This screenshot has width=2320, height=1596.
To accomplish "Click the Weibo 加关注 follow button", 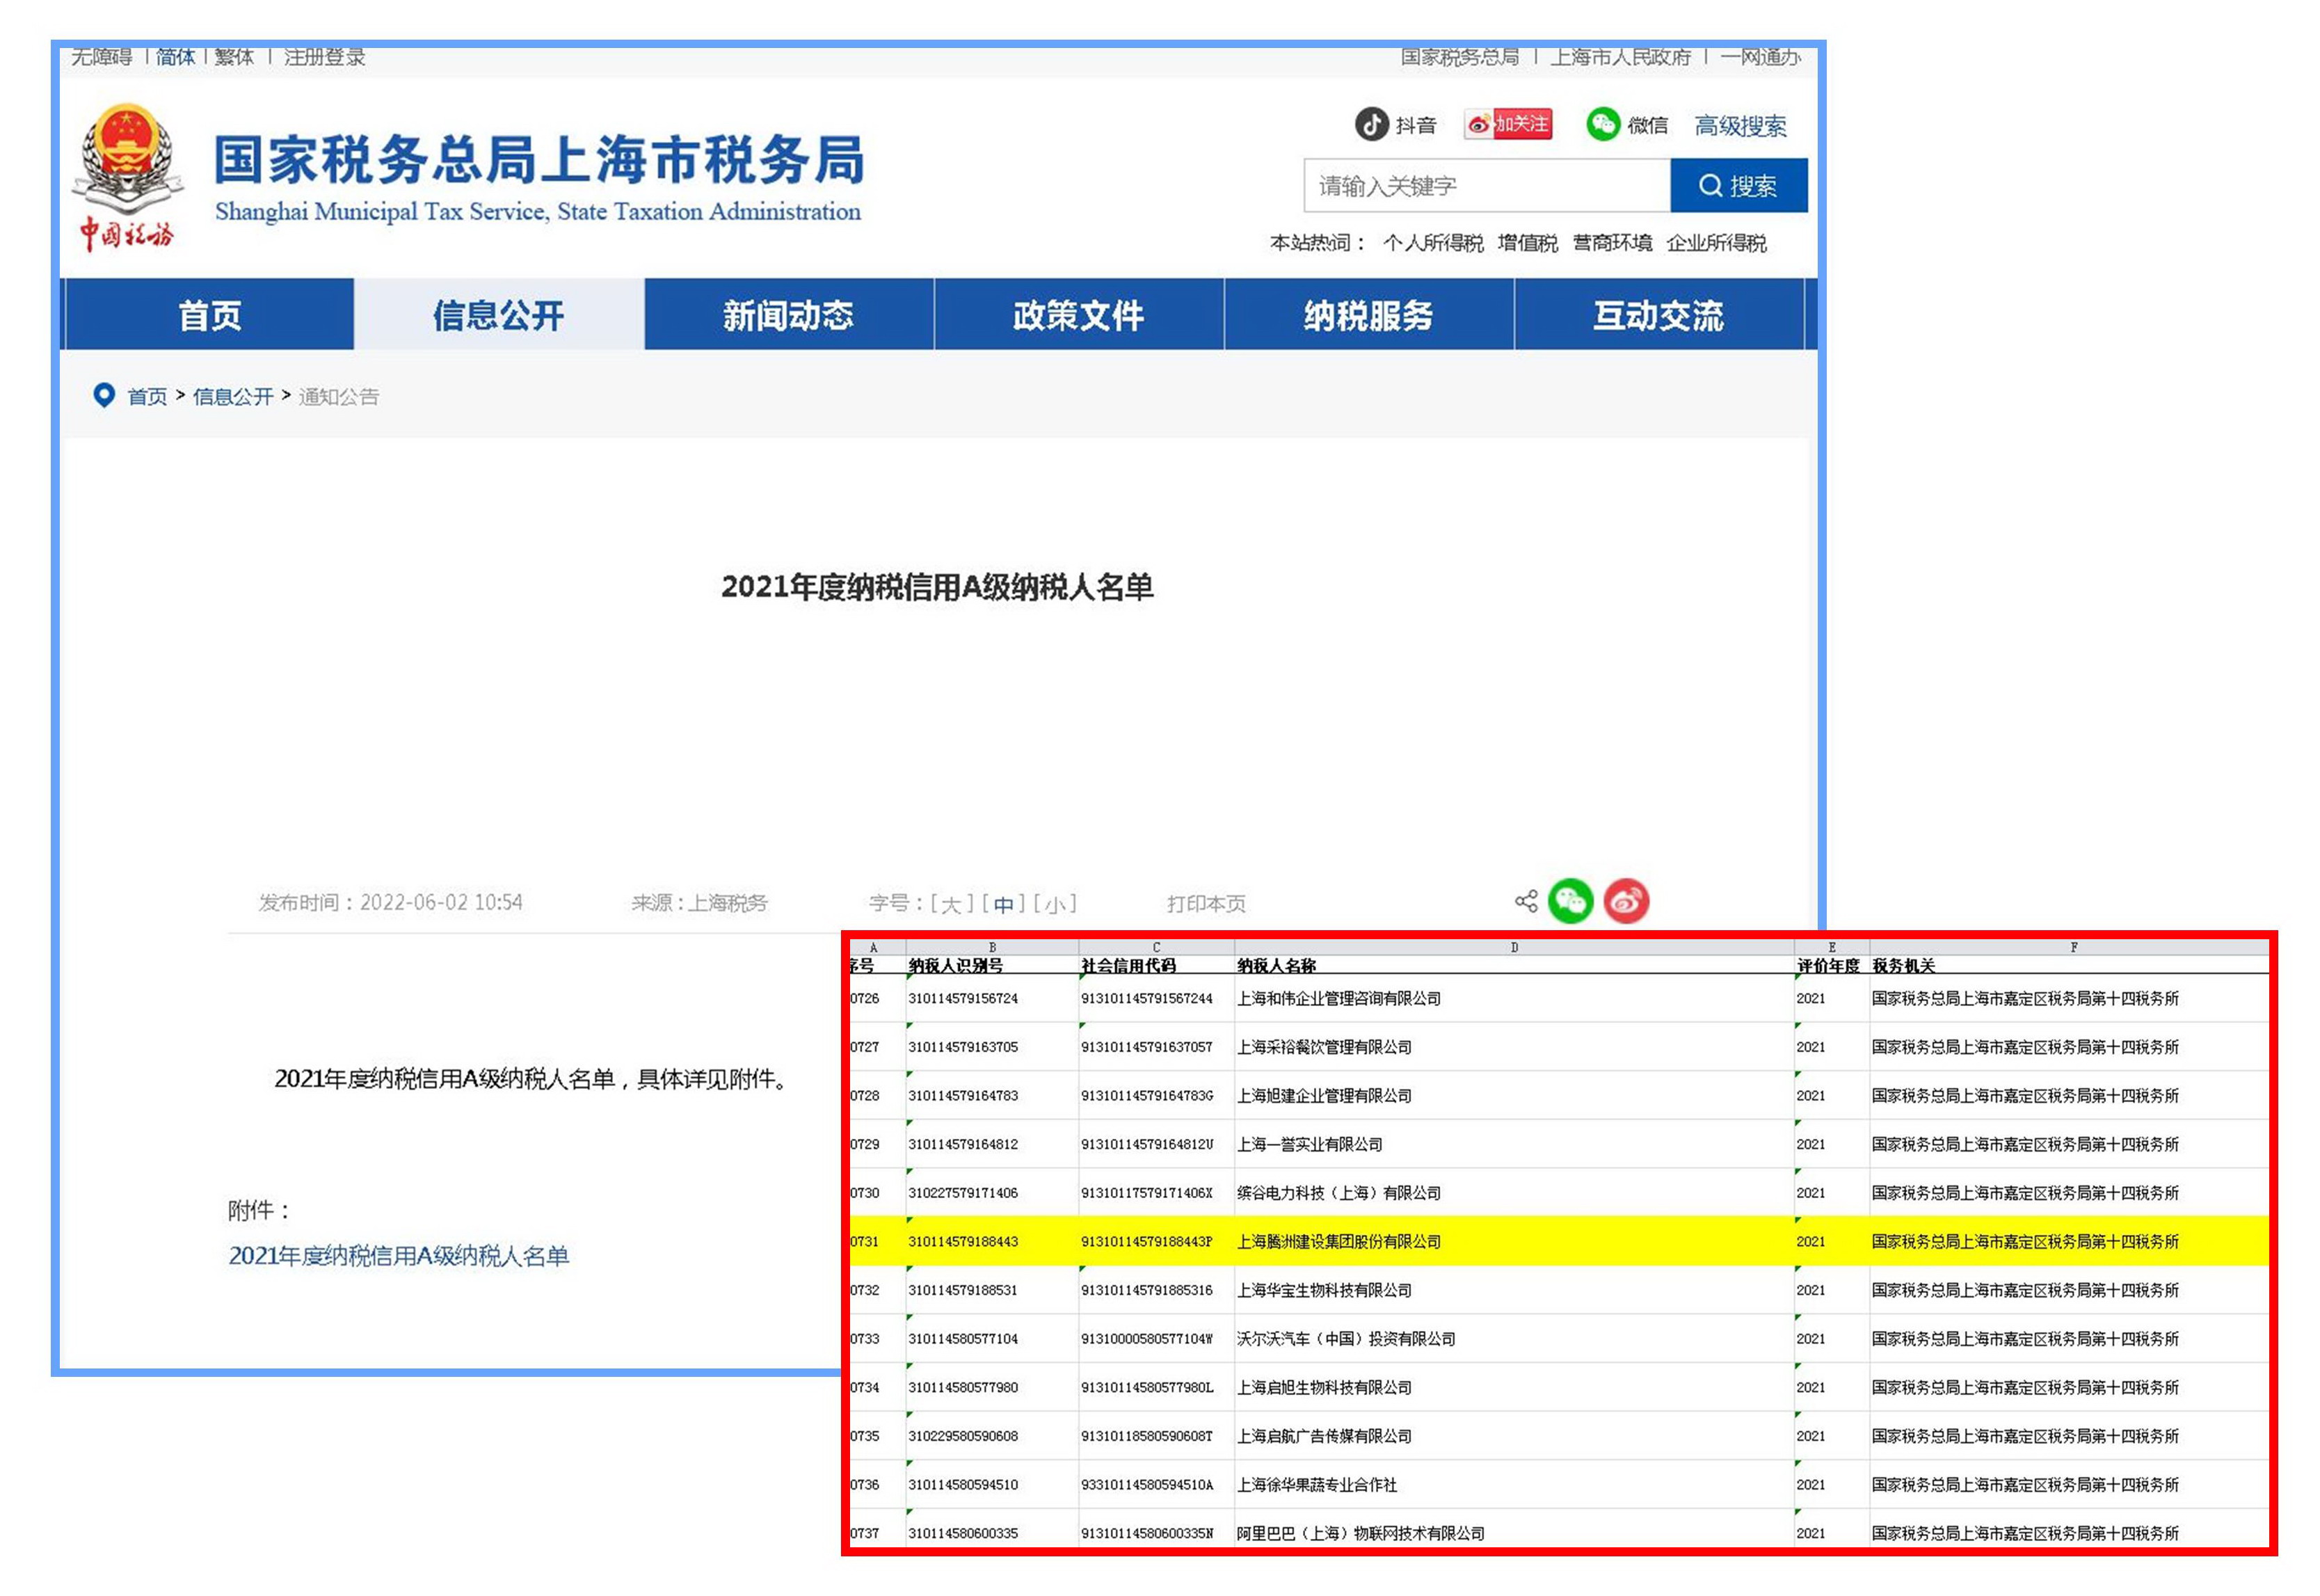I will pos(1507,124).
